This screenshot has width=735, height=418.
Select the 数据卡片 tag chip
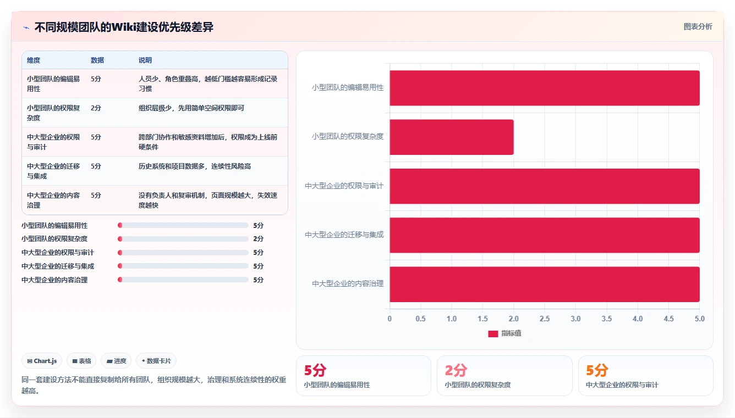click(x=156, y=361)
